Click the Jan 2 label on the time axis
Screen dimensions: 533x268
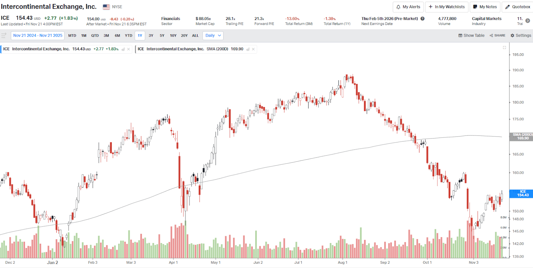(x=52, y=262)
